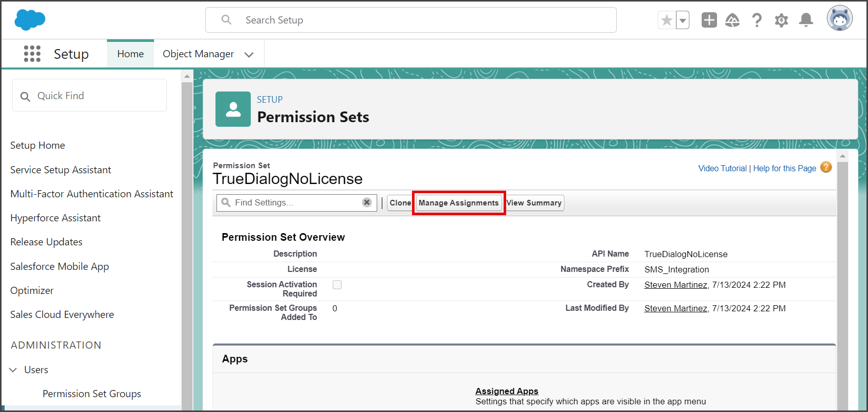Switch to the Object Manager tab
This screenshot has width=868, height=412.
coord(198,54)
